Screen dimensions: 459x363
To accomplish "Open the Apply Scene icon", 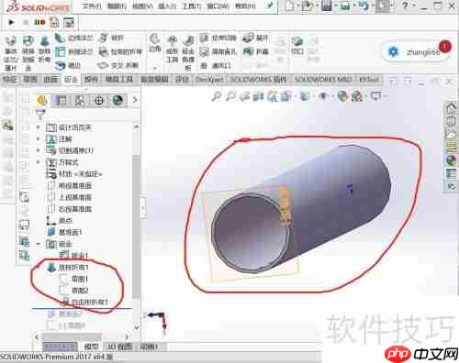I will coord(356,96).
